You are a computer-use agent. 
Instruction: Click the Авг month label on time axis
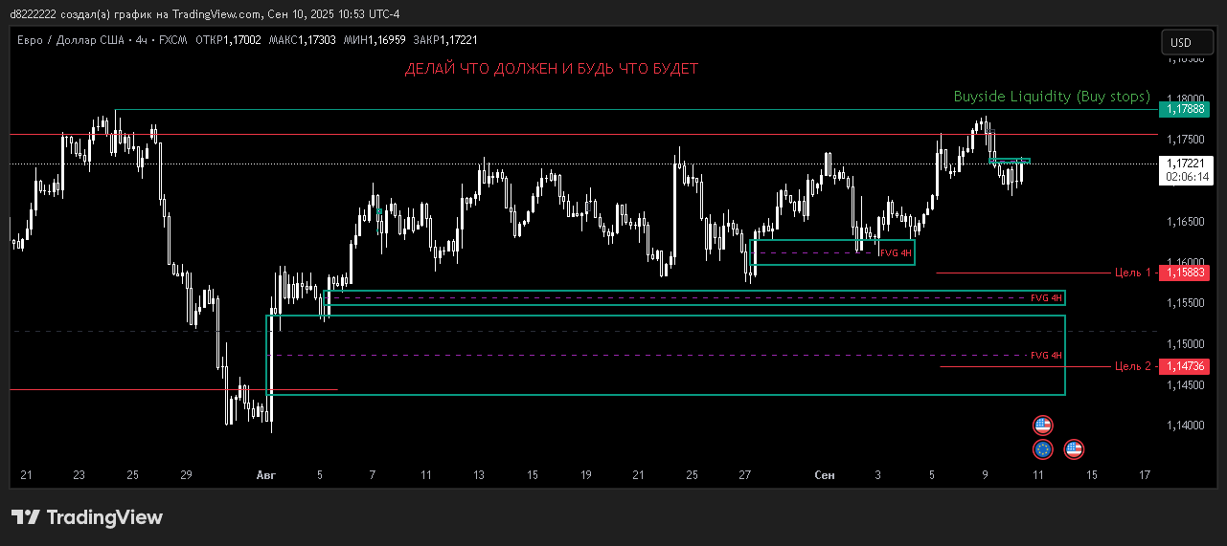coord(266,475)
